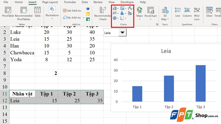Viewport: 221px width, 124px height.
Task: Insert a Combo chart
Action: pyautogui.click(x=130, y=13)
